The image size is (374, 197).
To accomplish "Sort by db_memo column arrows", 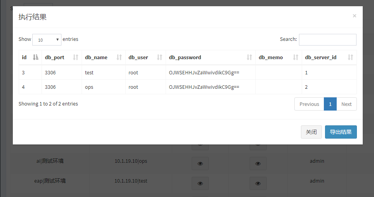I will click(x=295, y=57).
